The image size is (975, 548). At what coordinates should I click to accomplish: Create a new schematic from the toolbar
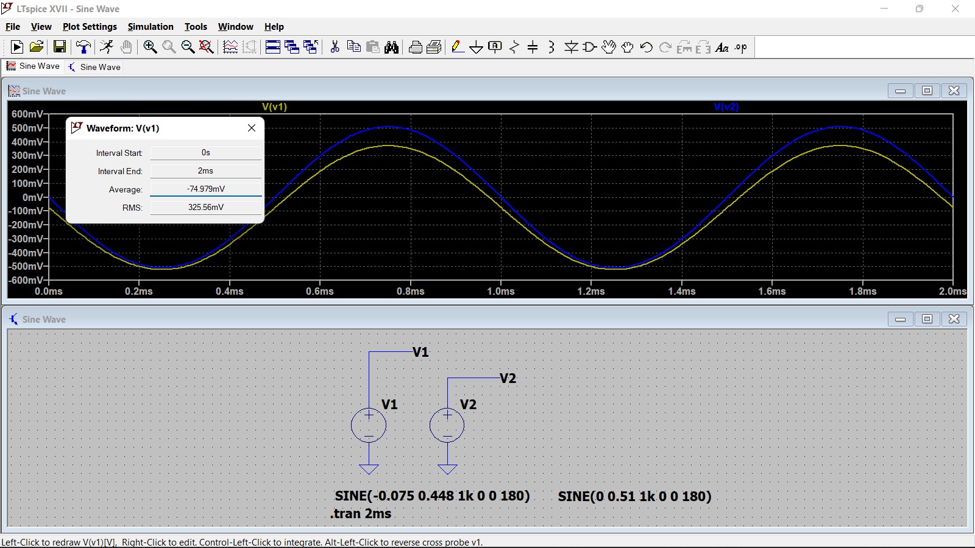[x=17, y=47]
